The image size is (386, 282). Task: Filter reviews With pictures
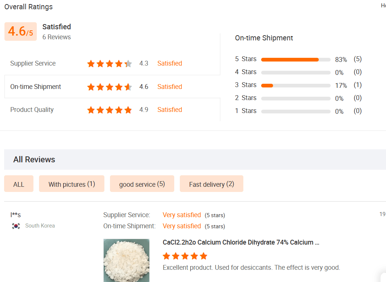point(72,184)
